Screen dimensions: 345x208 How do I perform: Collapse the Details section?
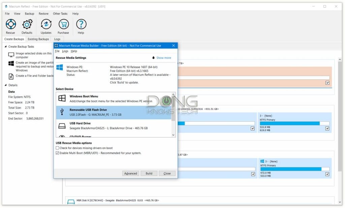(6, 85)
